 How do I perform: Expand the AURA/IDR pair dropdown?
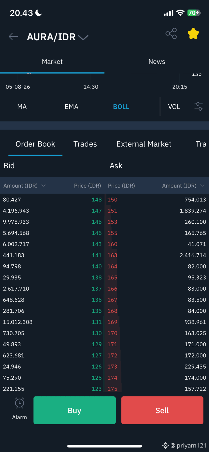coord(83,37)
